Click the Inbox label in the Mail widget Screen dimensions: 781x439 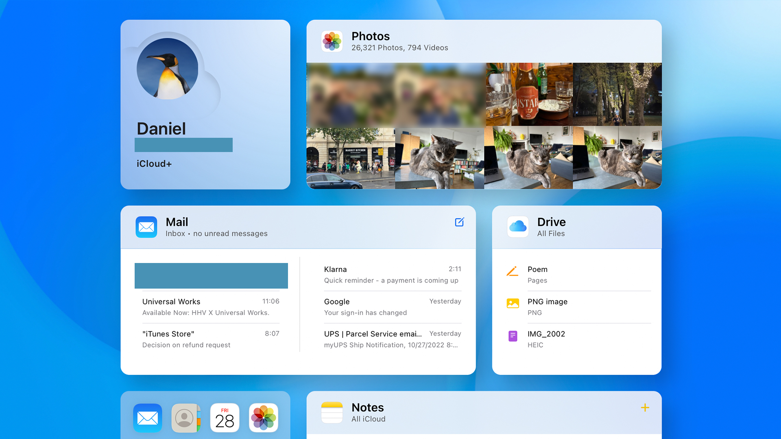click(175, 234)
